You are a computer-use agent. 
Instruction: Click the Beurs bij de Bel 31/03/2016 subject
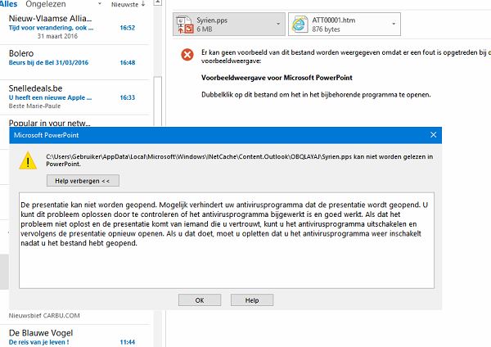pos(48,62)
